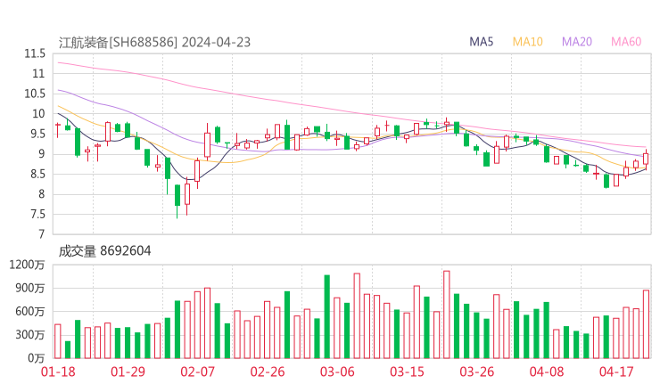Click the 03-15 date axis label

(407, 372)
